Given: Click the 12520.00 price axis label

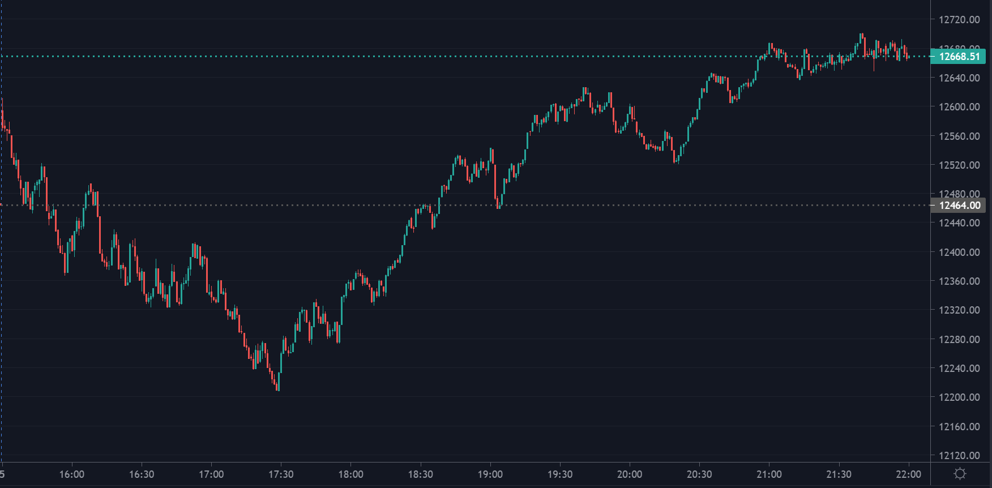Looking at the screenshot, I should click(959, 165).
